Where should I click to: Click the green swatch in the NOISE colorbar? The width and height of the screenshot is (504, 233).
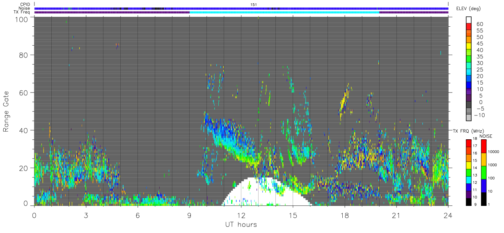click(483, 173)
